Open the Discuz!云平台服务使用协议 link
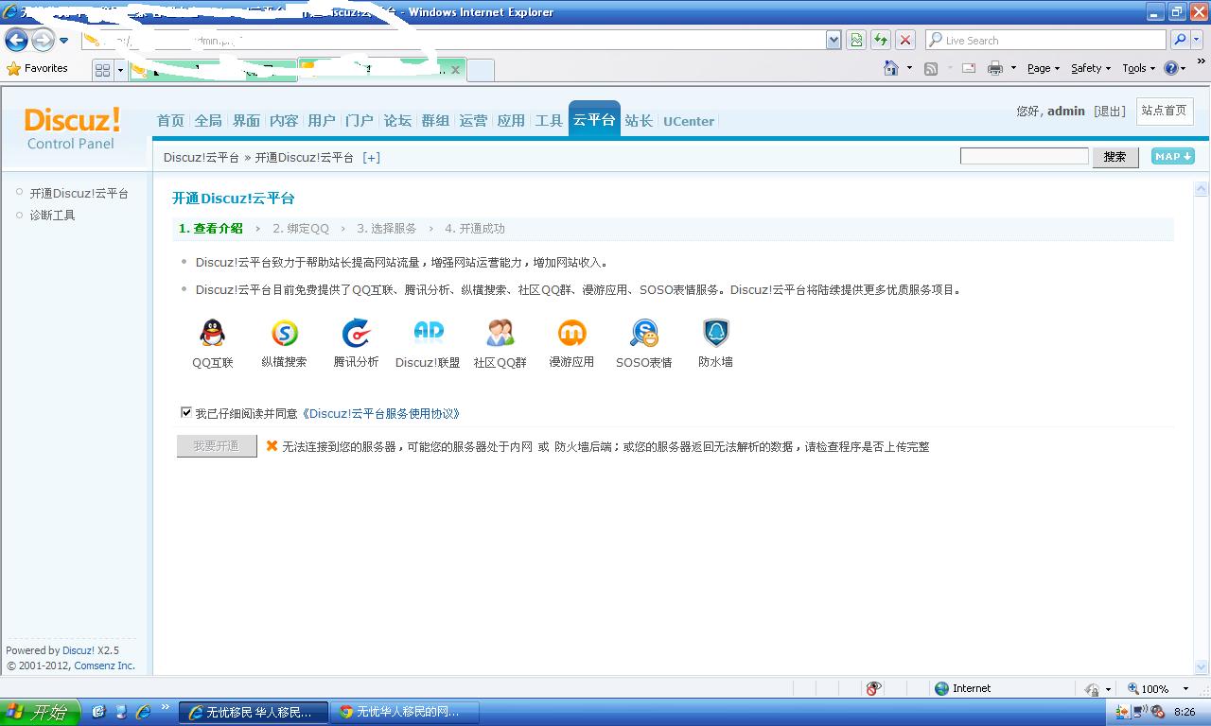This screenshot has width=1211, height=726. [x=381, y=413]
